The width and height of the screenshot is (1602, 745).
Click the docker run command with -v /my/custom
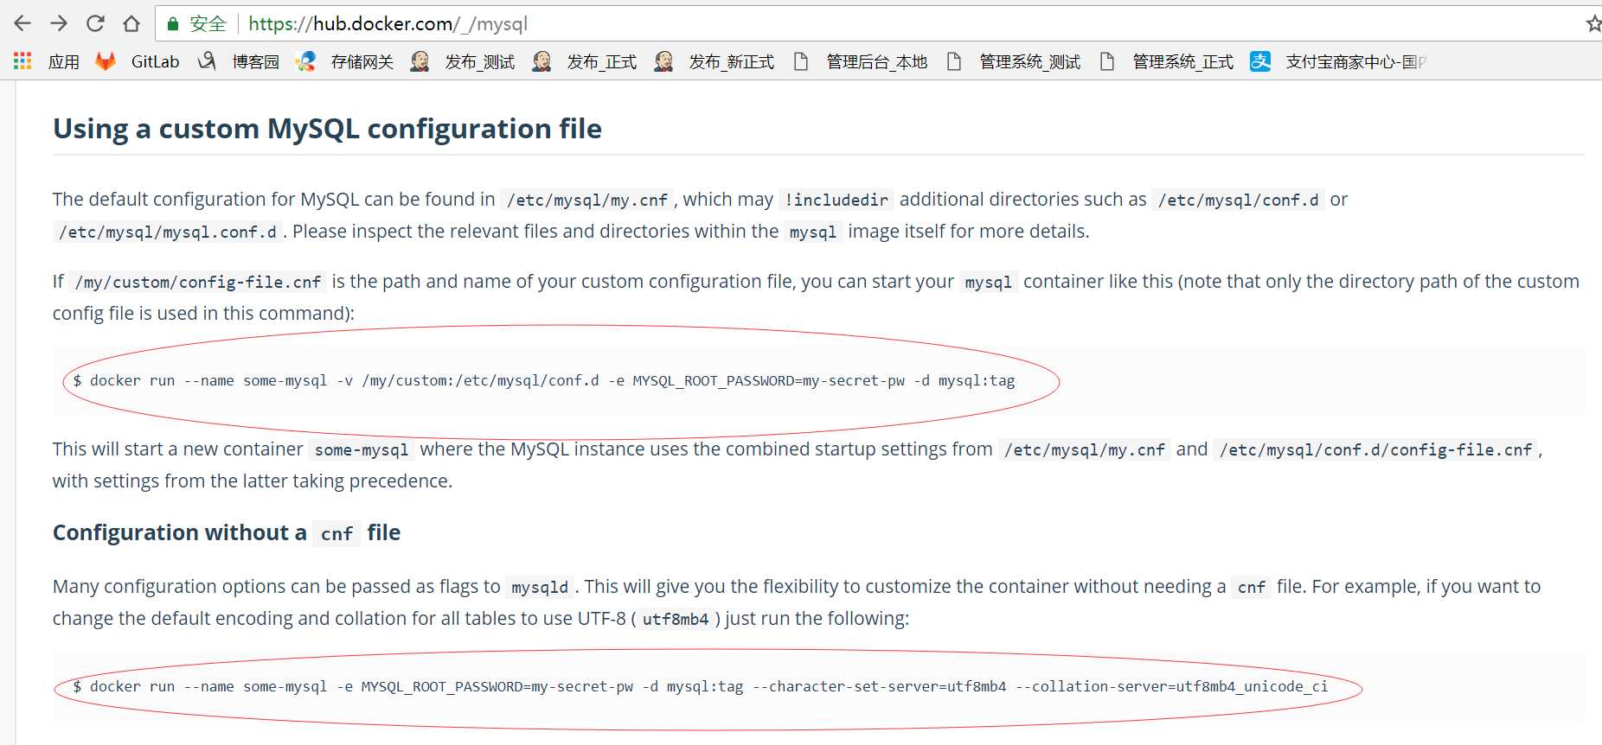tap(544, 380)
